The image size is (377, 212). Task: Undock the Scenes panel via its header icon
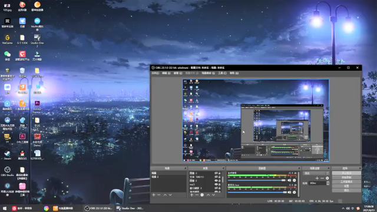[x=185, y=168]
